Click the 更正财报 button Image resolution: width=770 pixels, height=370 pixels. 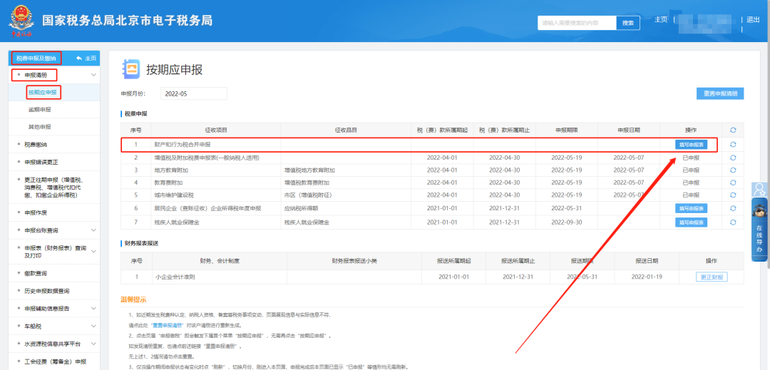click(712, 277)
